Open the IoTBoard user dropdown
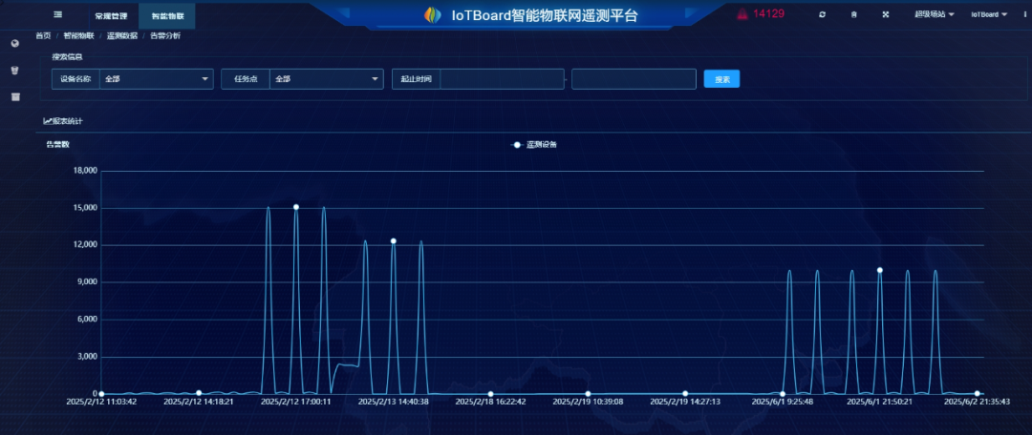Image resolution: width=1032 pixels, height=435 pixels. pyautogui.click(x=989, y=14)
